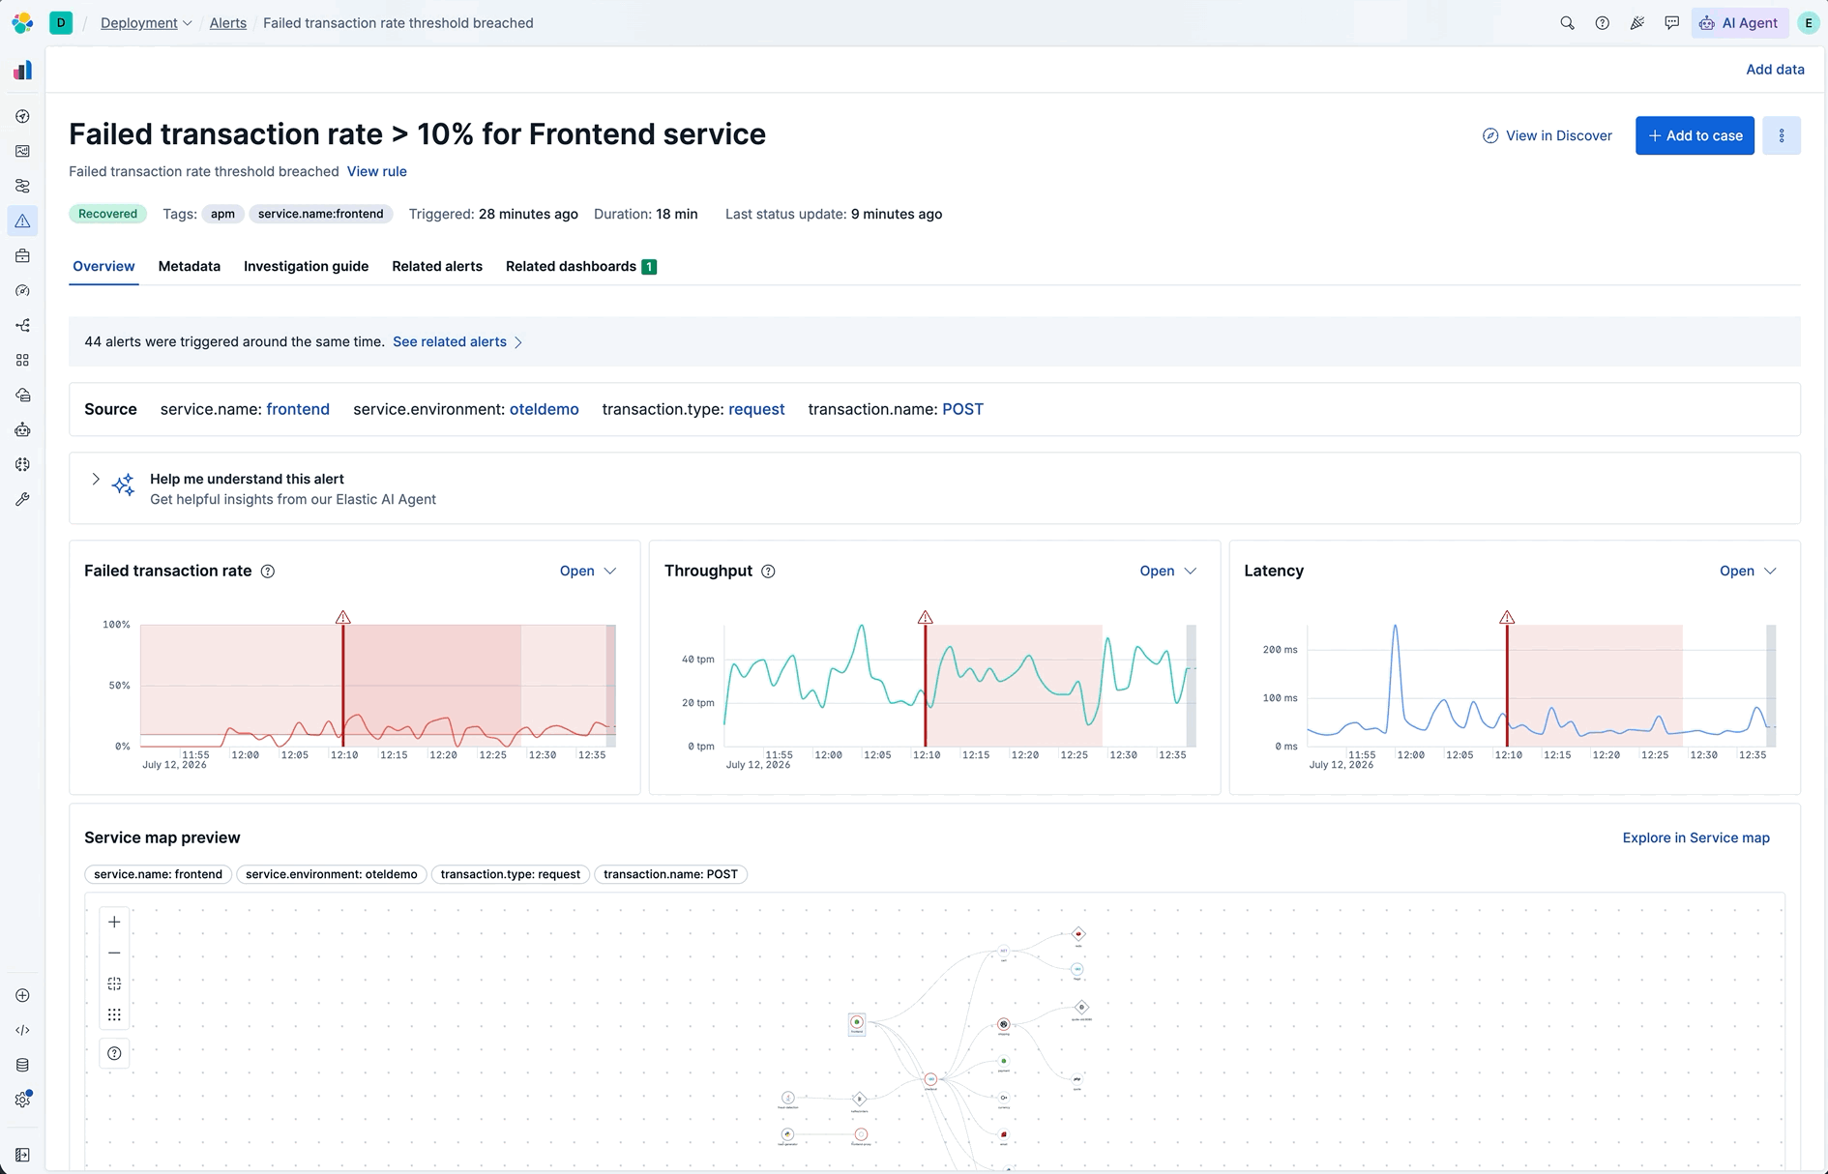
Task: Switch to Related alerts tab
Action: point(437,266)
